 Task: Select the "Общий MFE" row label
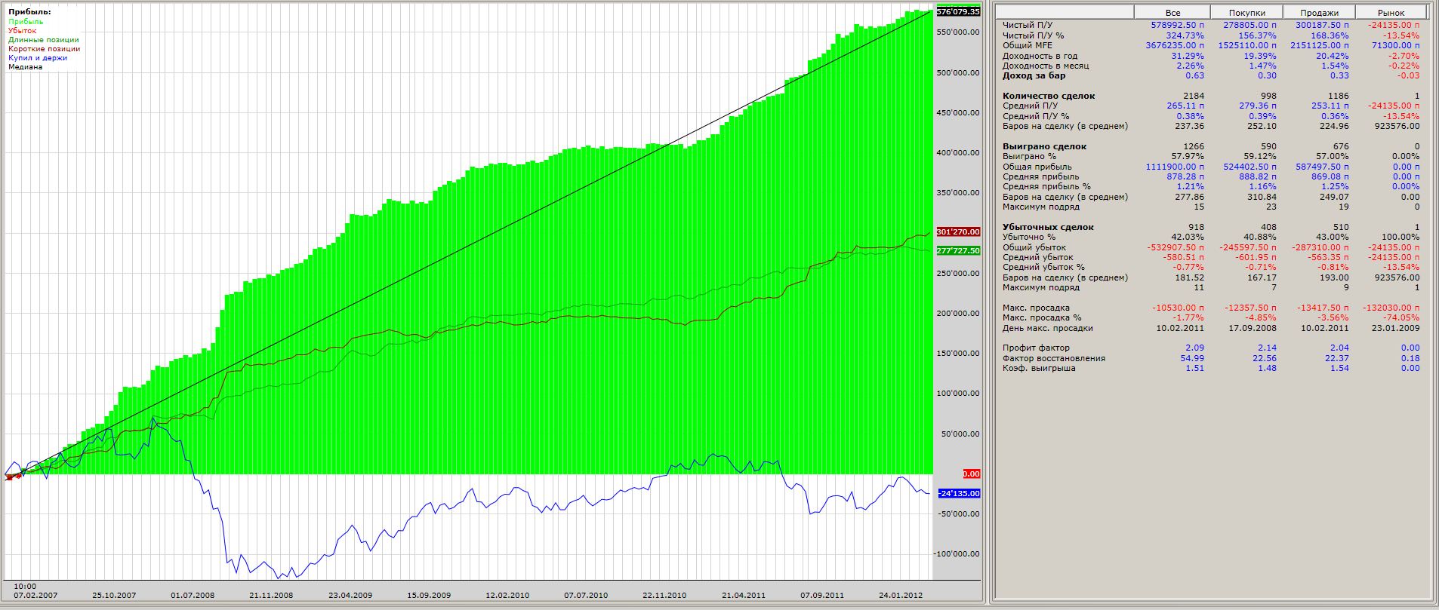(x=1028, y=45)
